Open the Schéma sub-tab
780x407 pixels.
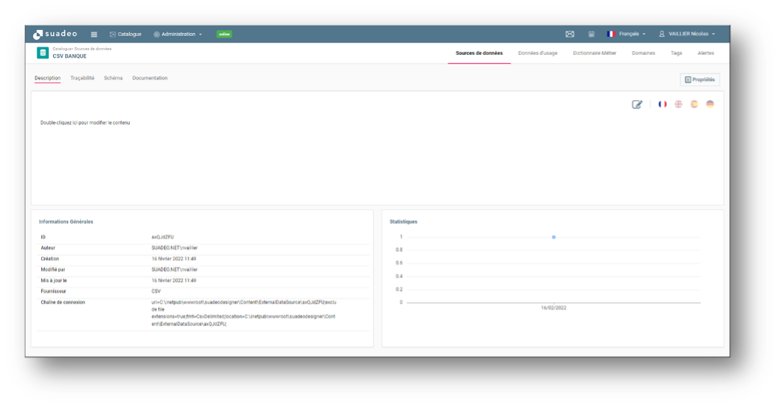click(x=113, y=78)
